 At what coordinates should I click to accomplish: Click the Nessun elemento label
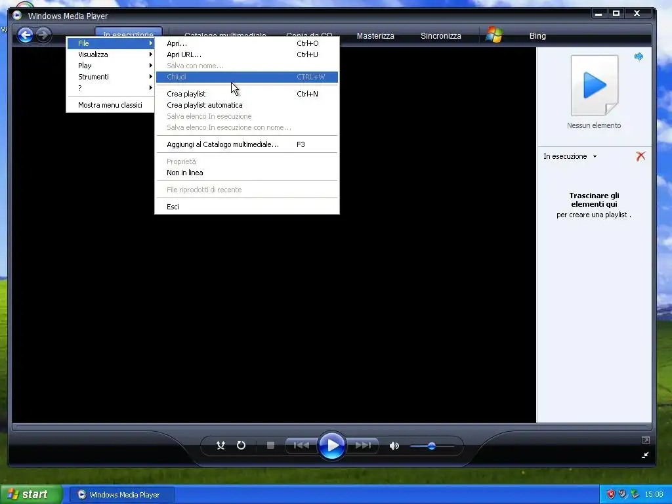pos(593,125)
